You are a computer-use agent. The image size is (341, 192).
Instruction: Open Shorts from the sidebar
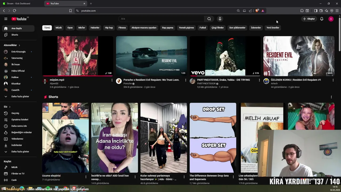click(x=18, y=35)
